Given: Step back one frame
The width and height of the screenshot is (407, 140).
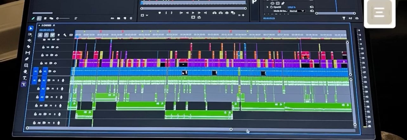Looking at the screenshot, I should (x=187, y=13).
